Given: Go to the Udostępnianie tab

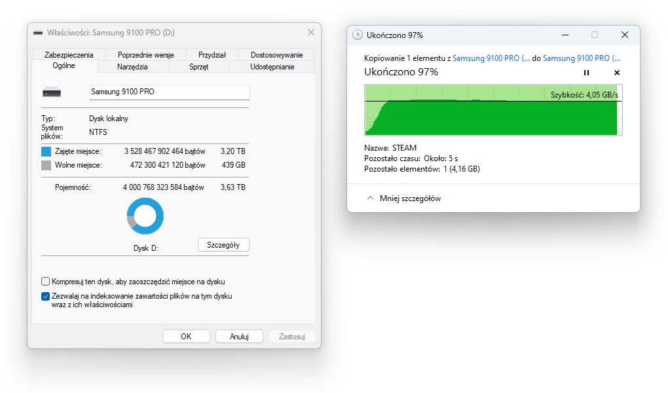Looking at the screenshot, I should coord(272,67).
